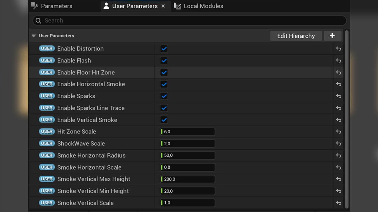Reset Smoke Horizontal Radius to default
This screenshot has height=212, width=378.
[x=338, y=155]
